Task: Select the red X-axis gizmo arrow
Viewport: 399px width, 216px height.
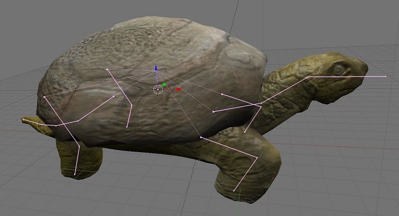Action: [180, 89]
